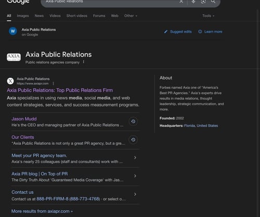Click the history icon beside Jason Mudd
The height and width of the screenshot is (217, 260).
[x=133, y=121]
